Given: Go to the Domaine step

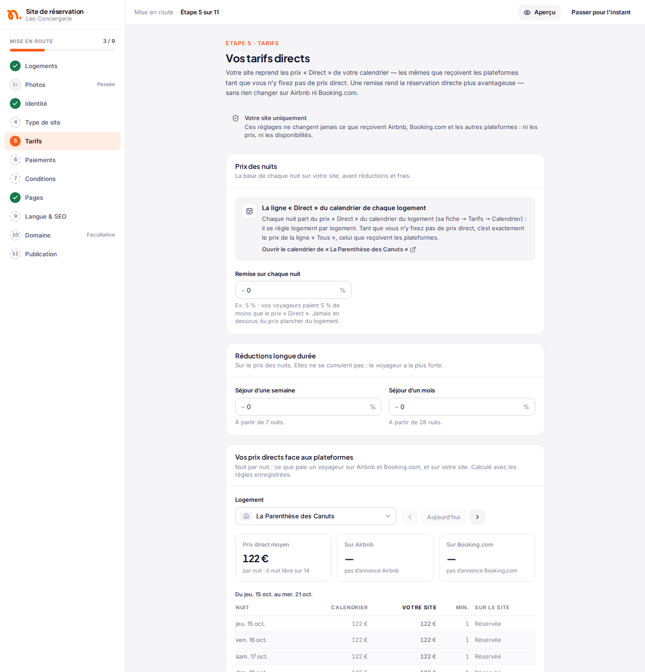Looking at the screenshot, I should (62, 235).
